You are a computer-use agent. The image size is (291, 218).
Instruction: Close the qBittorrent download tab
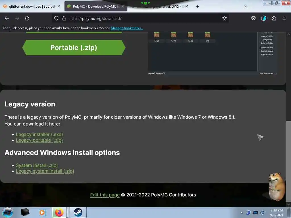[59, 7]
